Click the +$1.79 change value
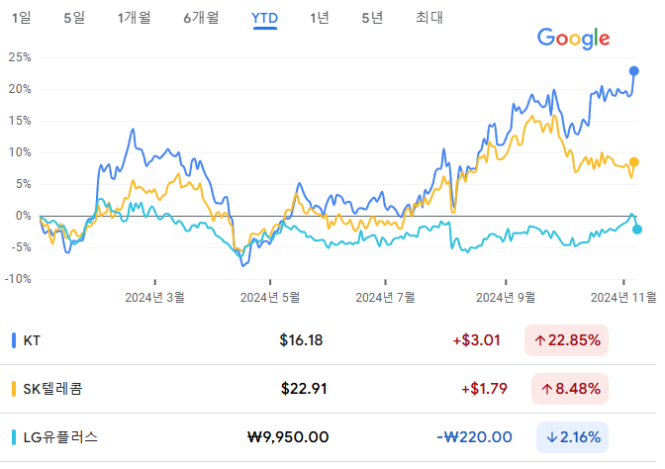Image resolution: width=665 pixels, height=469 pixels. [484, 389]
